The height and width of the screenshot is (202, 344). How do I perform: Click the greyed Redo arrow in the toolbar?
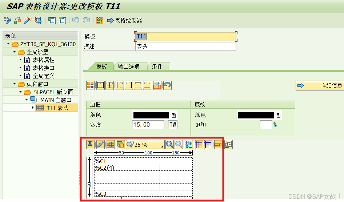[x=86, y=20]
